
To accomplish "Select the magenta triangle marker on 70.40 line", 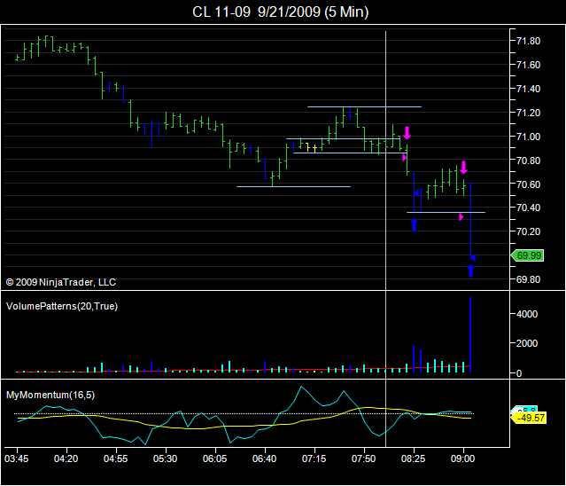I will point(461,216).
